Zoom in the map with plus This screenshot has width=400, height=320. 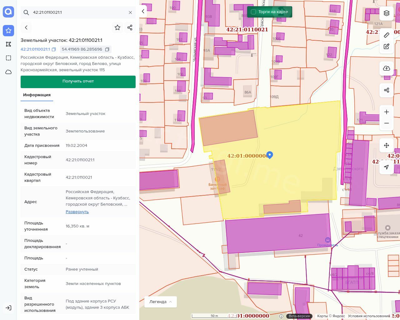click(387, 112)
